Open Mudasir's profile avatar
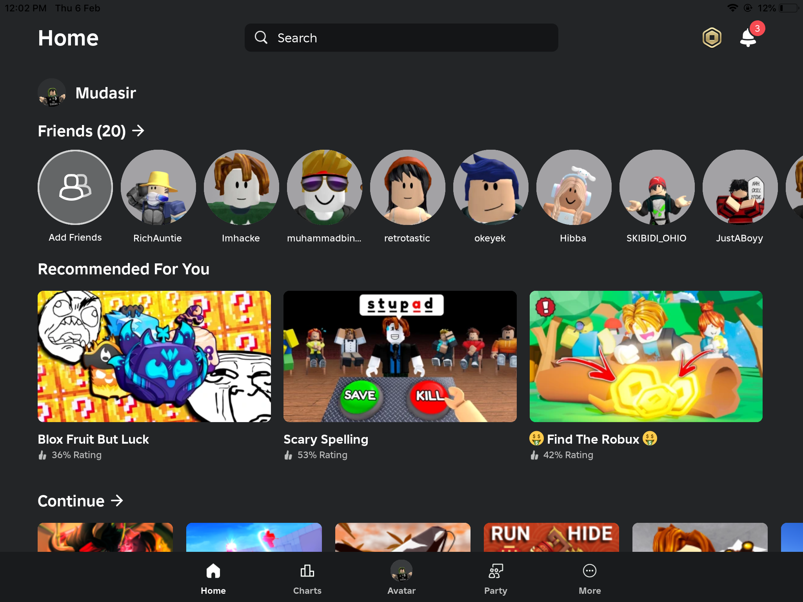Viewport: 803px width, 602px height. point(52,93)
